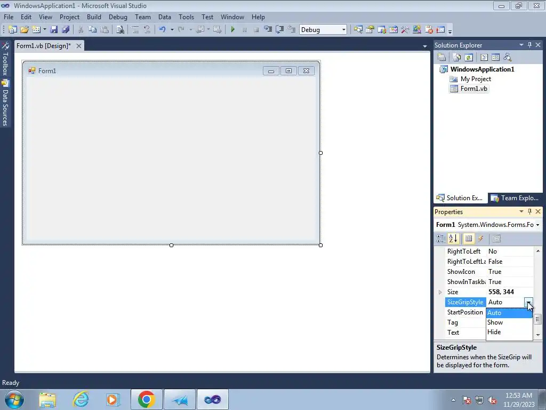Switch to Team Explorer tab
Screen dimensions: 546x410
[515, 198]
